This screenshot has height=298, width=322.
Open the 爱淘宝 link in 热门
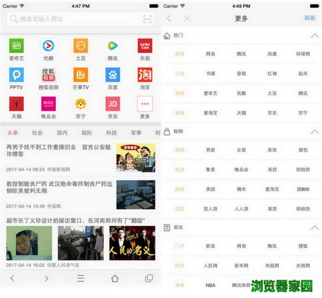210,113
